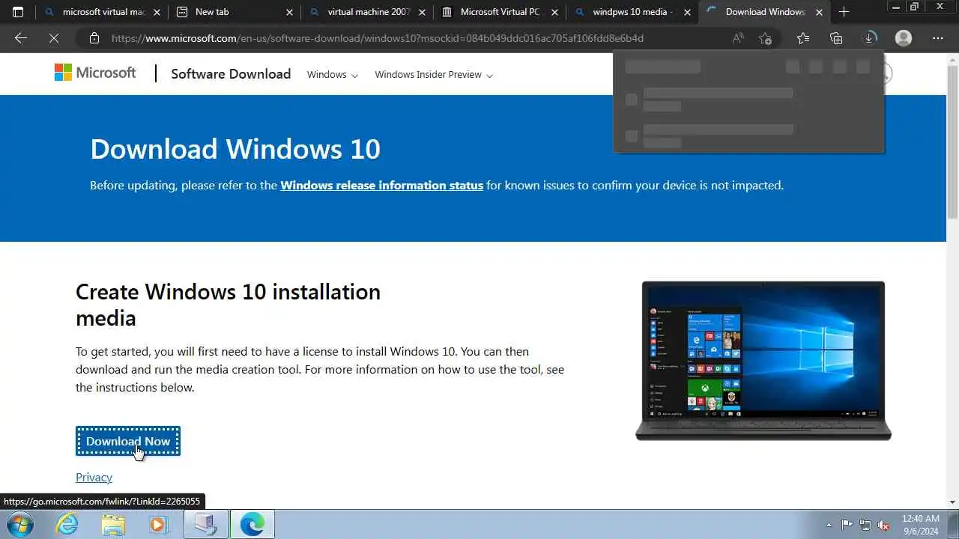Viewport: 959px width, 539px height.
Task: Open the Collections icon in toolbar
Action: [836, 38]
